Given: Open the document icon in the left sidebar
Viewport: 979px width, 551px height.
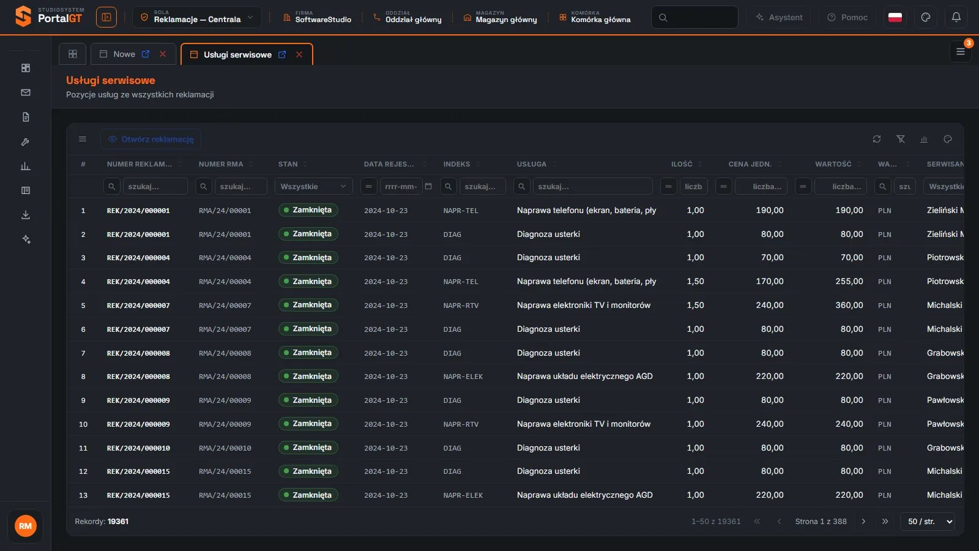Looking at the screenshot, I should 26,117.
